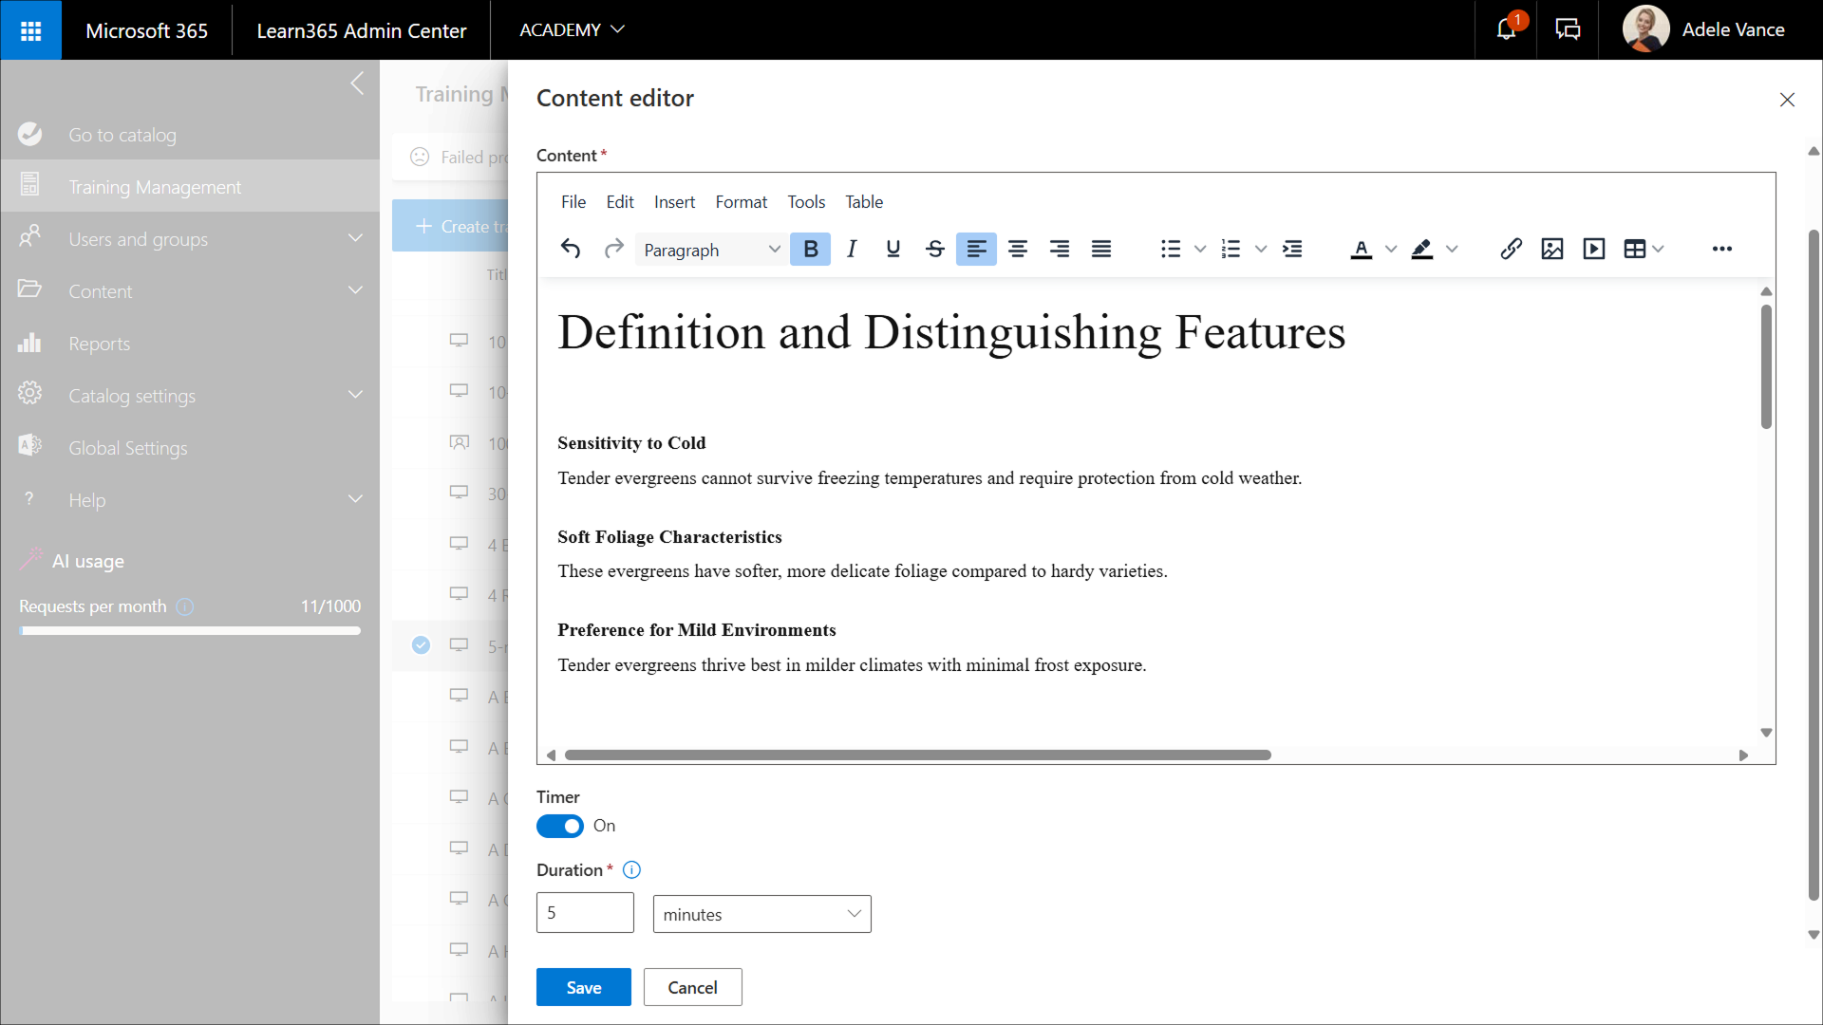The width and height of the screenshot is (1823, 1025).
Task: Click the Increase indent icon
Action: click(x=1292, y=249)
